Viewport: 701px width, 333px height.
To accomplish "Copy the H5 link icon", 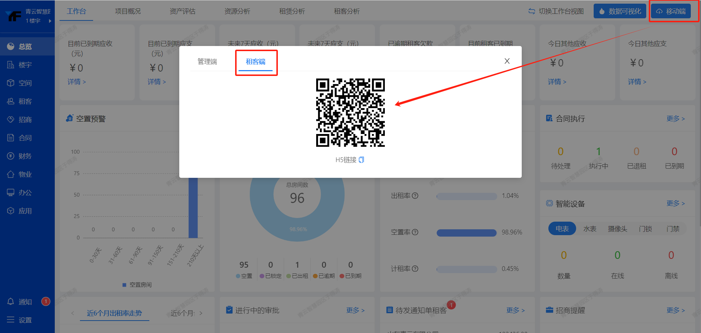I will (361, 160).
